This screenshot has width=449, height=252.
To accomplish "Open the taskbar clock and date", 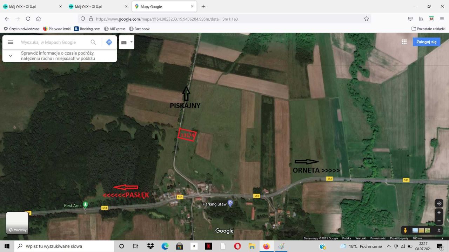I will [423, 246].
